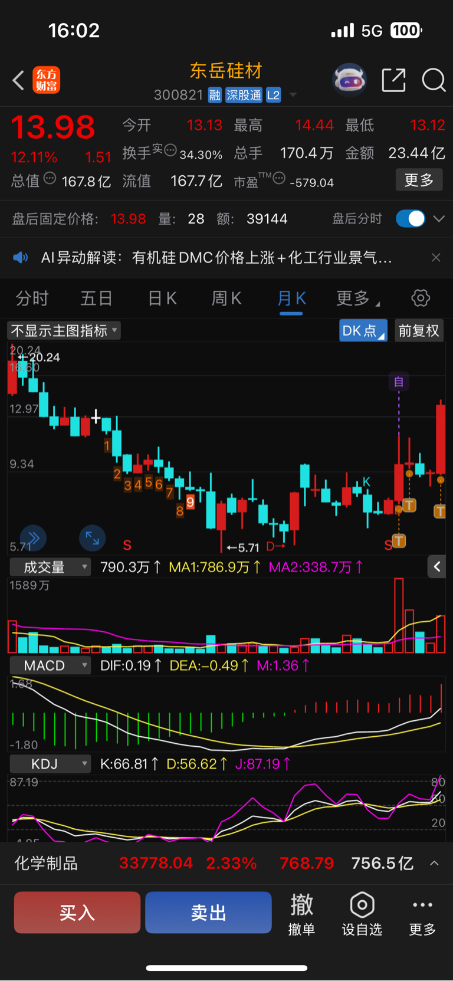Screen dimensions: 453x981
Task: Open KDJ sub-indicator dropdown
Action: pos(51,764)
